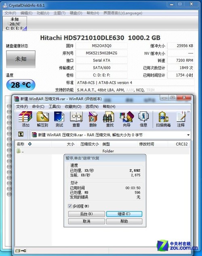The width and height of the screenshot is (202, 256).
Task: Click the Help (帮助) button in progress dialog
Action: (x=124, y=221)
